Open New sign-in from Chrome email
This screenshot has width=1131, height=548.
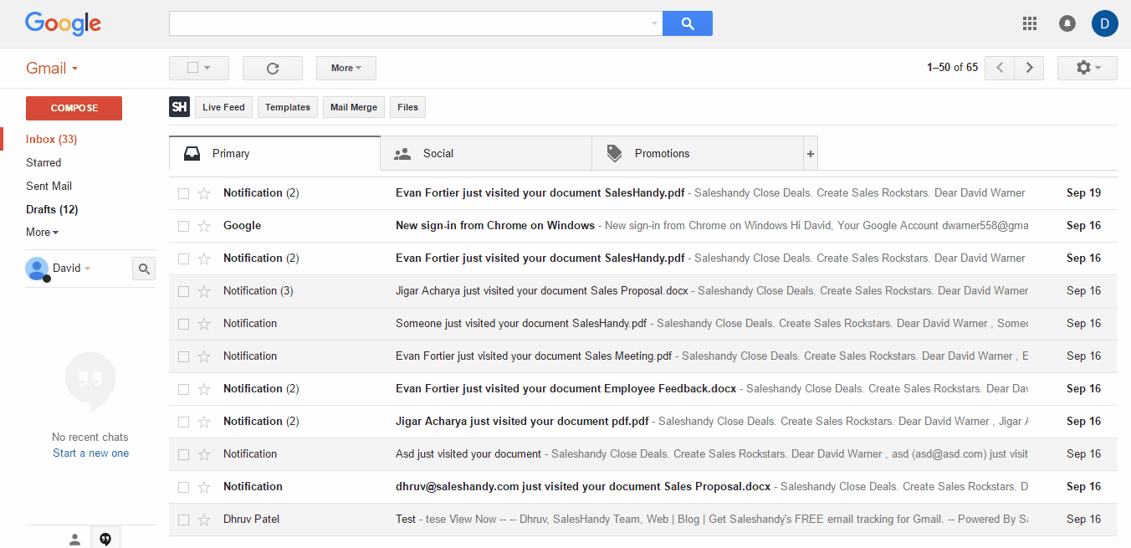pyautogui.click(x=642, y=226)
